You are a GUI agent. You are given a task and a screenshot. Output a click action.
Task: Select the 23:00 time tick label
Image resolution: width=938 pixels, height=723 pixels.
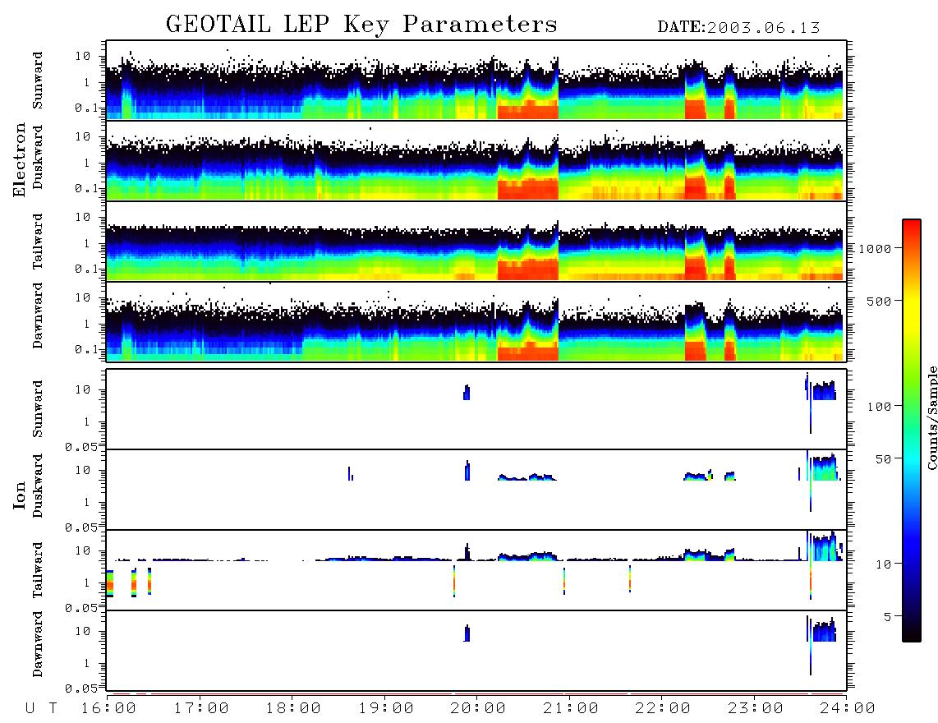click(x=756, y=709)
